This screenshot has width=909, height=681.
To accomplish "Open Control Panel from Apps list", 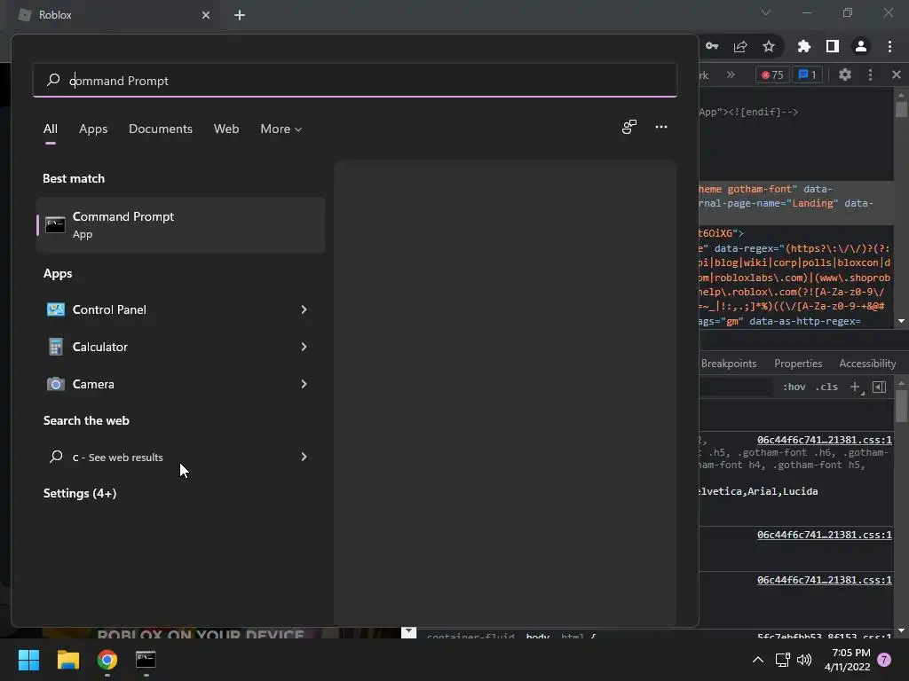I will (180, 309).
